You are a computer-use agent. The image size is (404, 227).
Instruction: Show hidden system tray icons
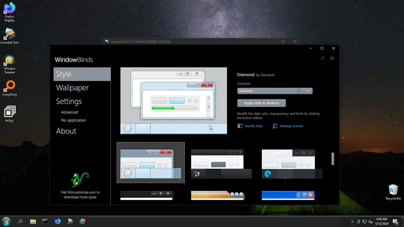point(352,221)
